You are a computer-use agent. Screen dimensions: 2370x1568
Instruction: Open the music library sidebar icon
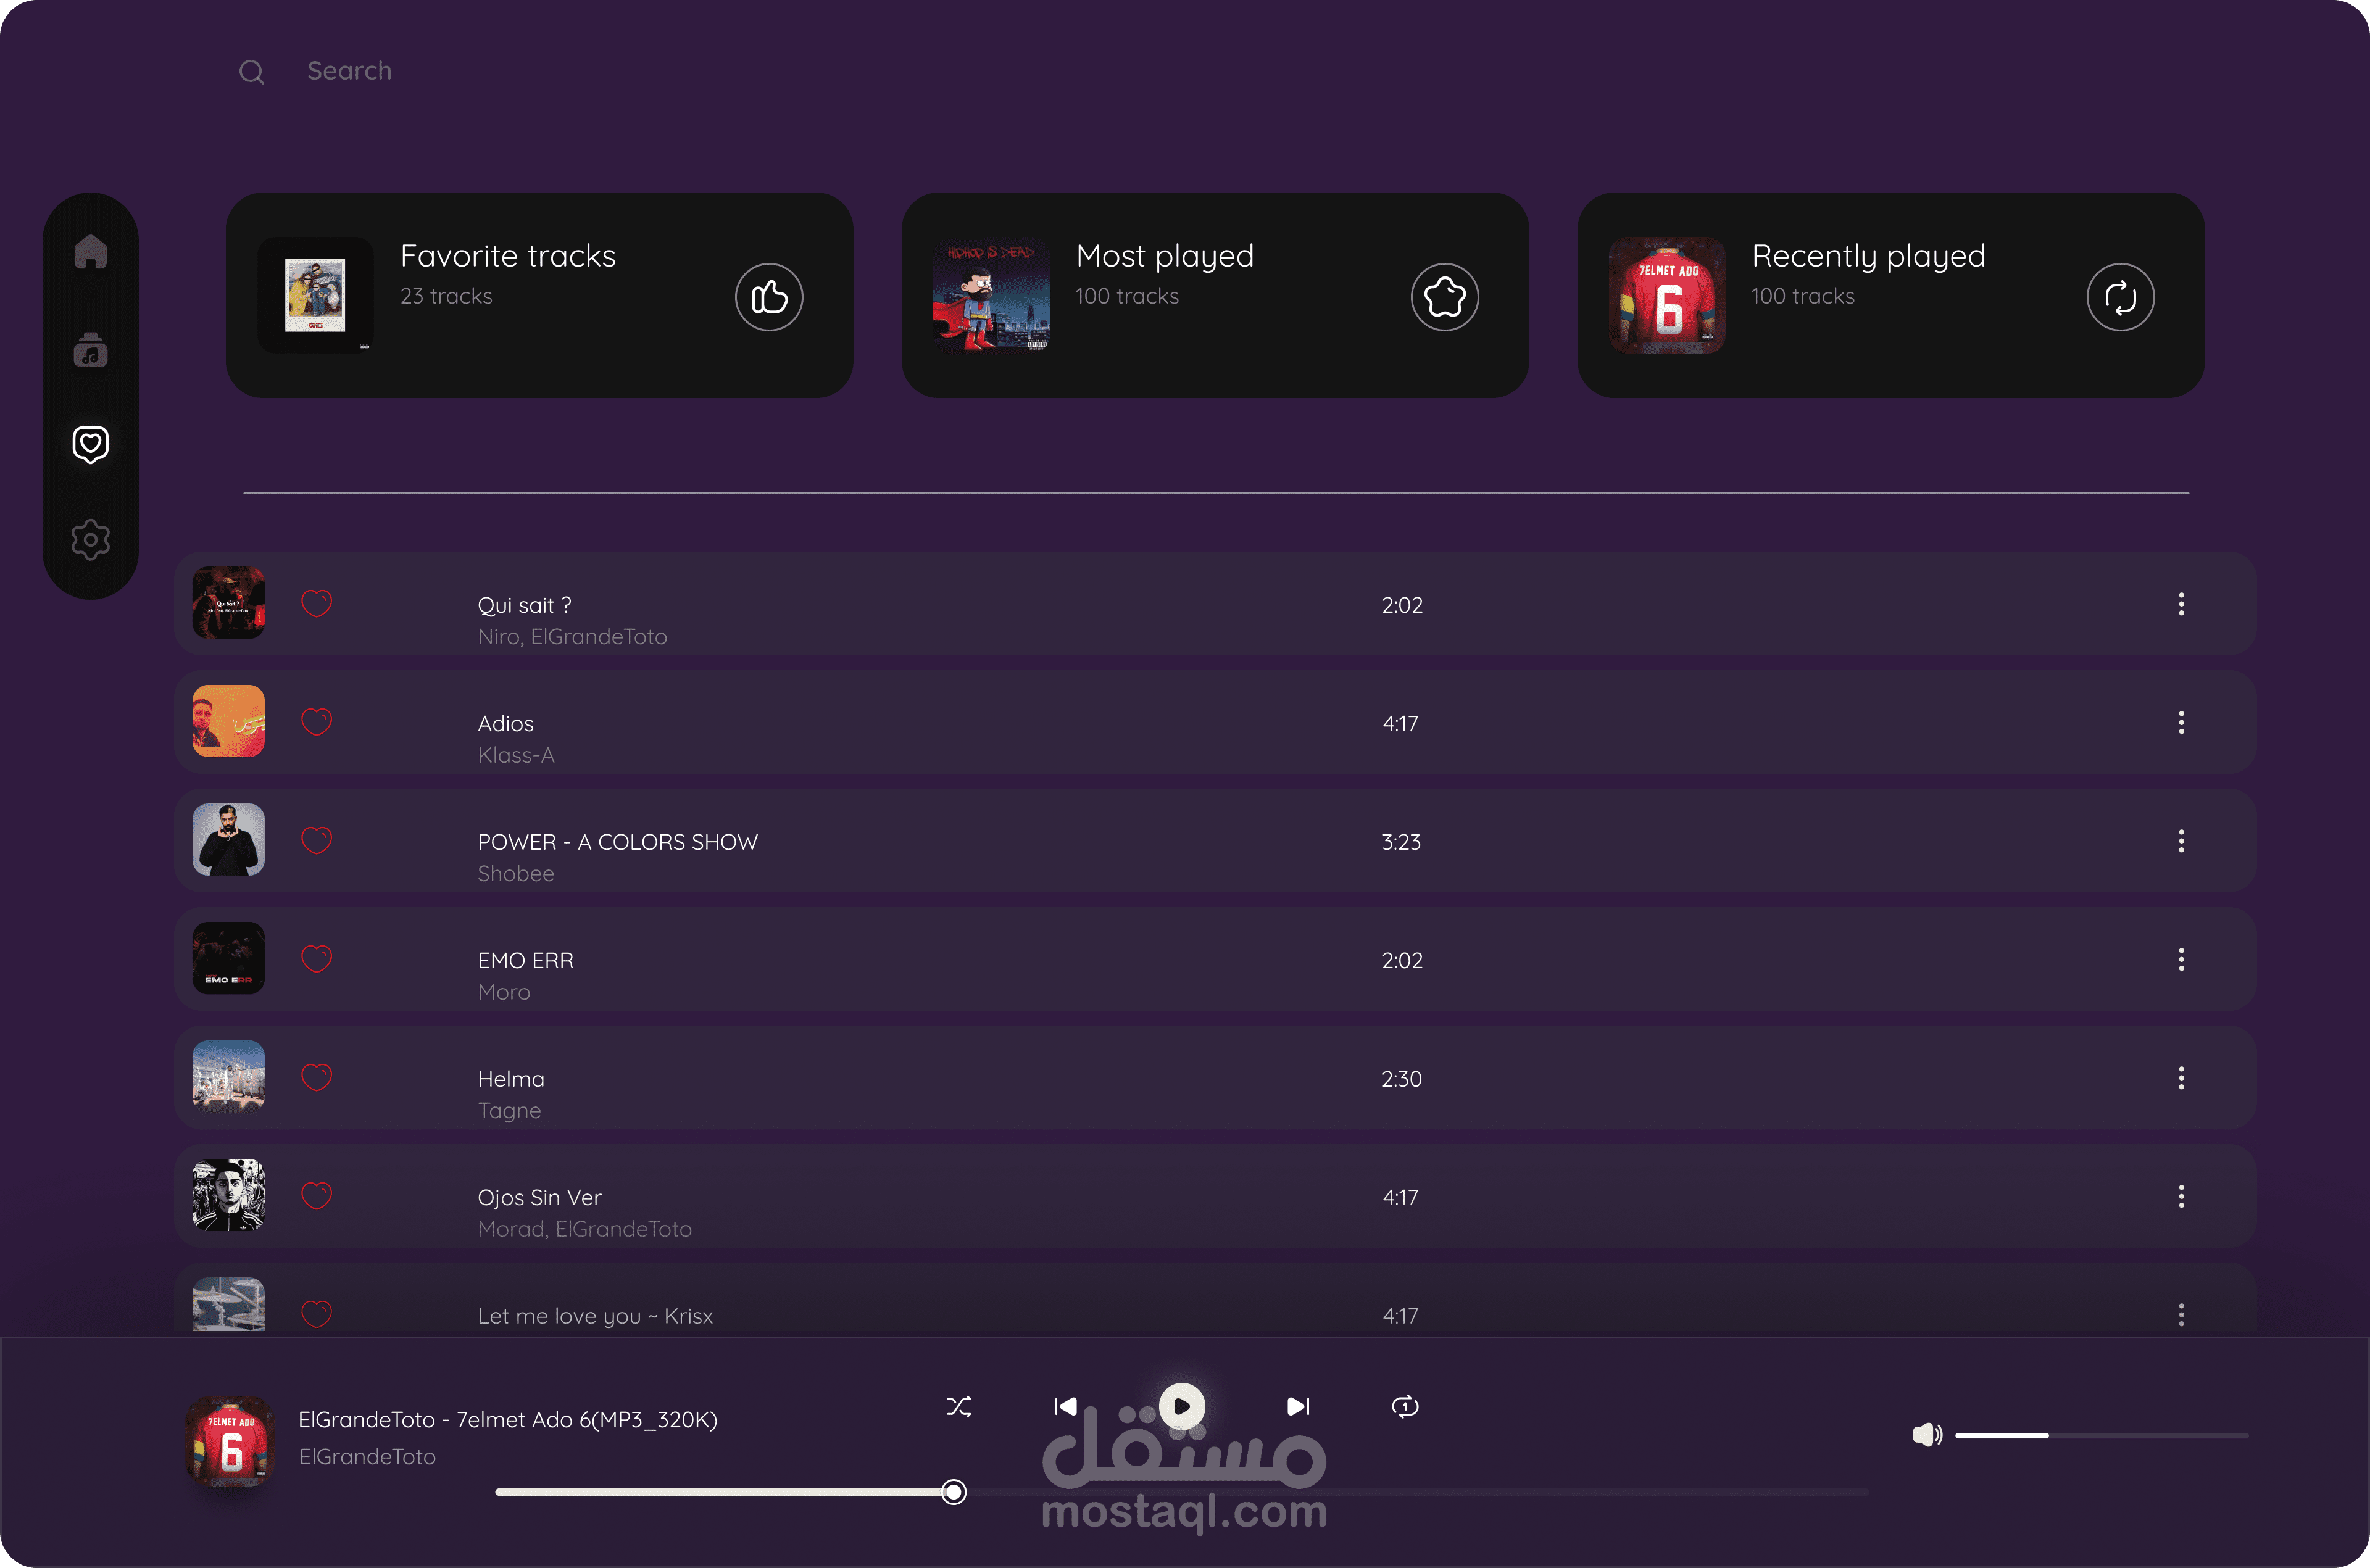coord(90,350)
